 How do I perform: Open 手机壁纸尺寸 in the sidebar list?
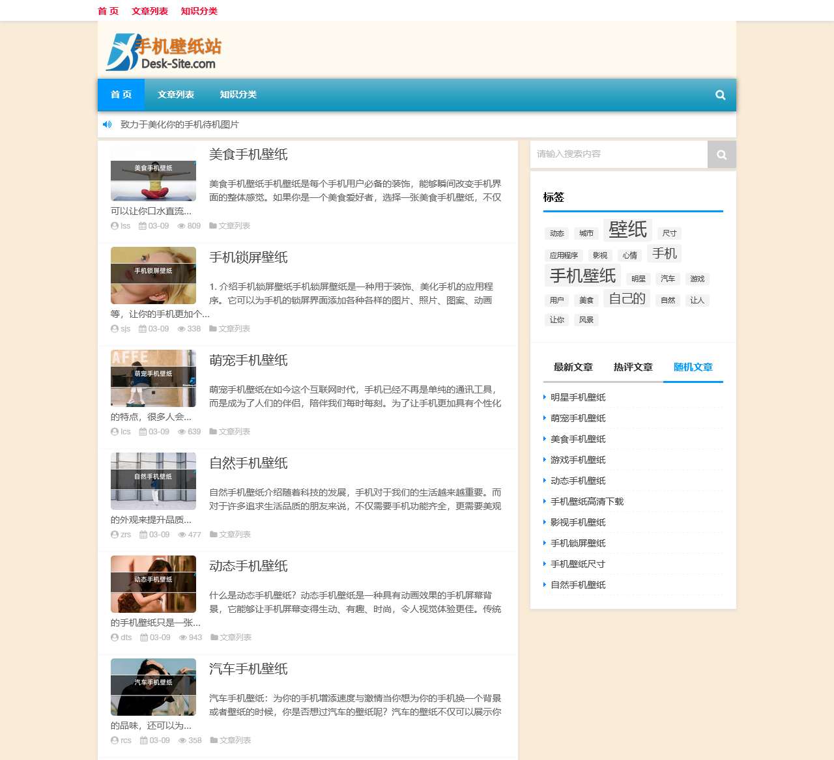(578, 564)
